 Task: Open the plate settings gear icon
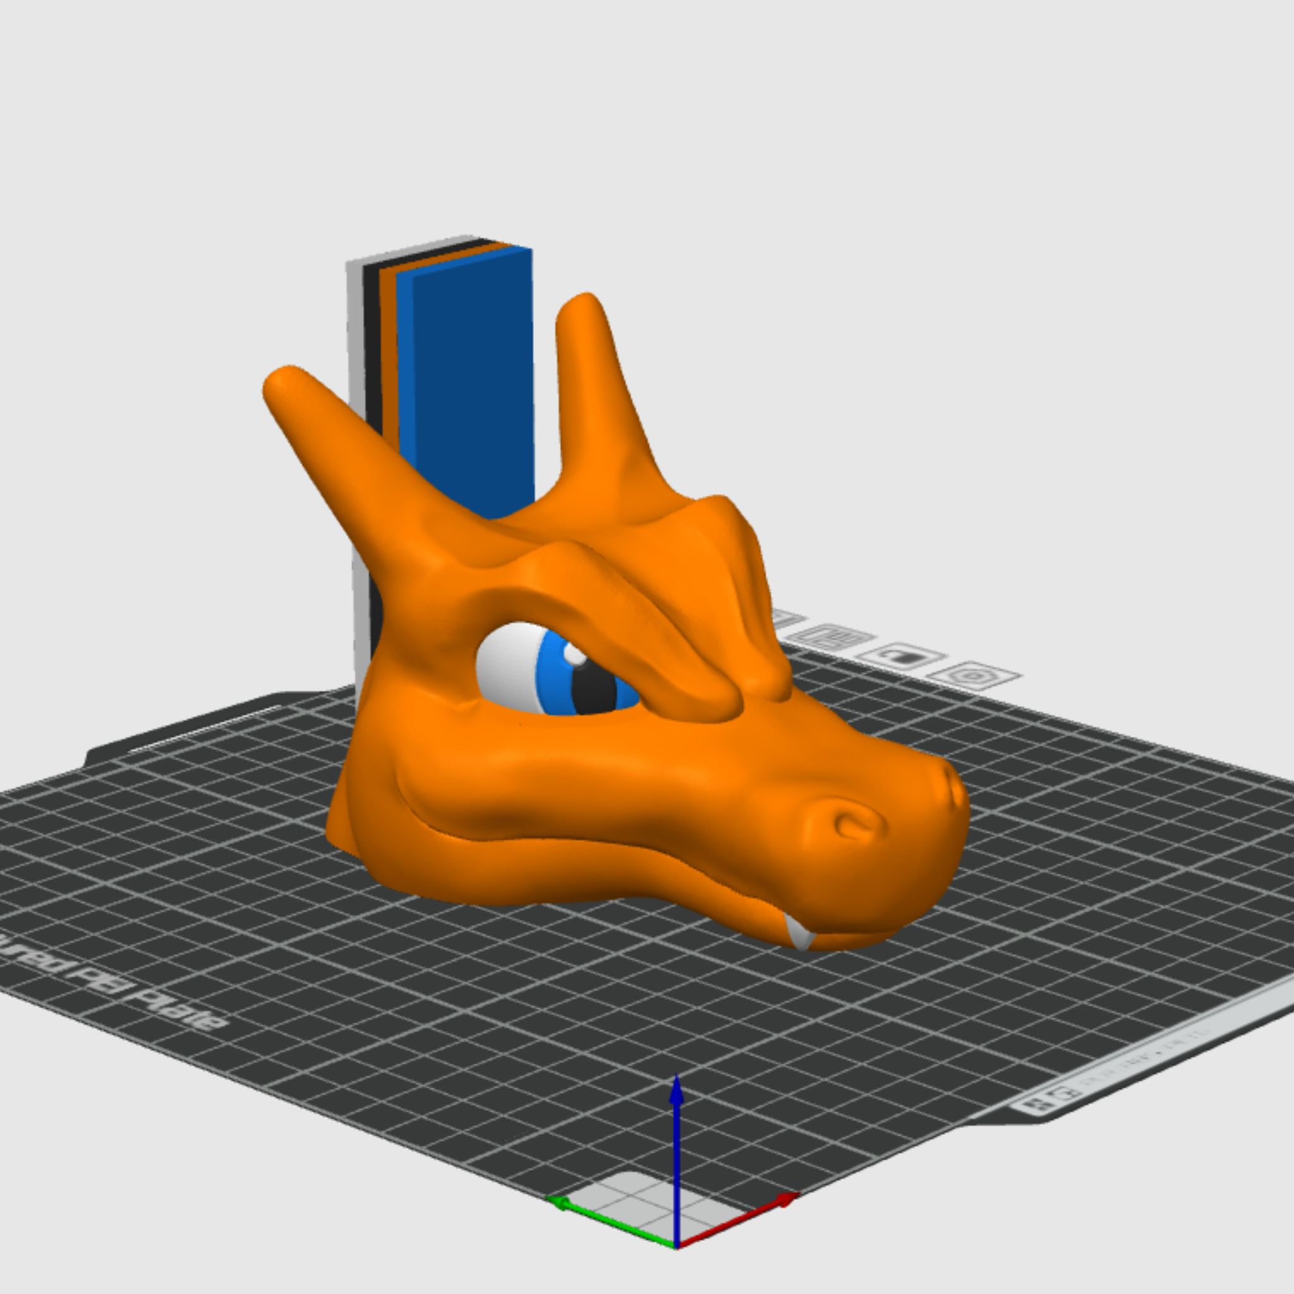(975, 676)
